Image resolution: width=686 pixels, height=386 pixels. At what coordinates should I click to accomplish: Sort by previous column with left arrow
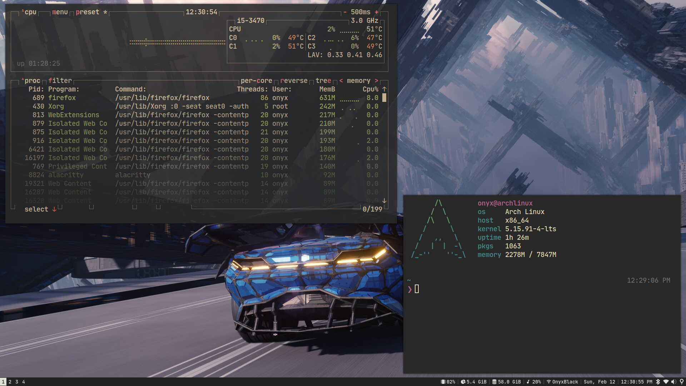coord(341,81)
